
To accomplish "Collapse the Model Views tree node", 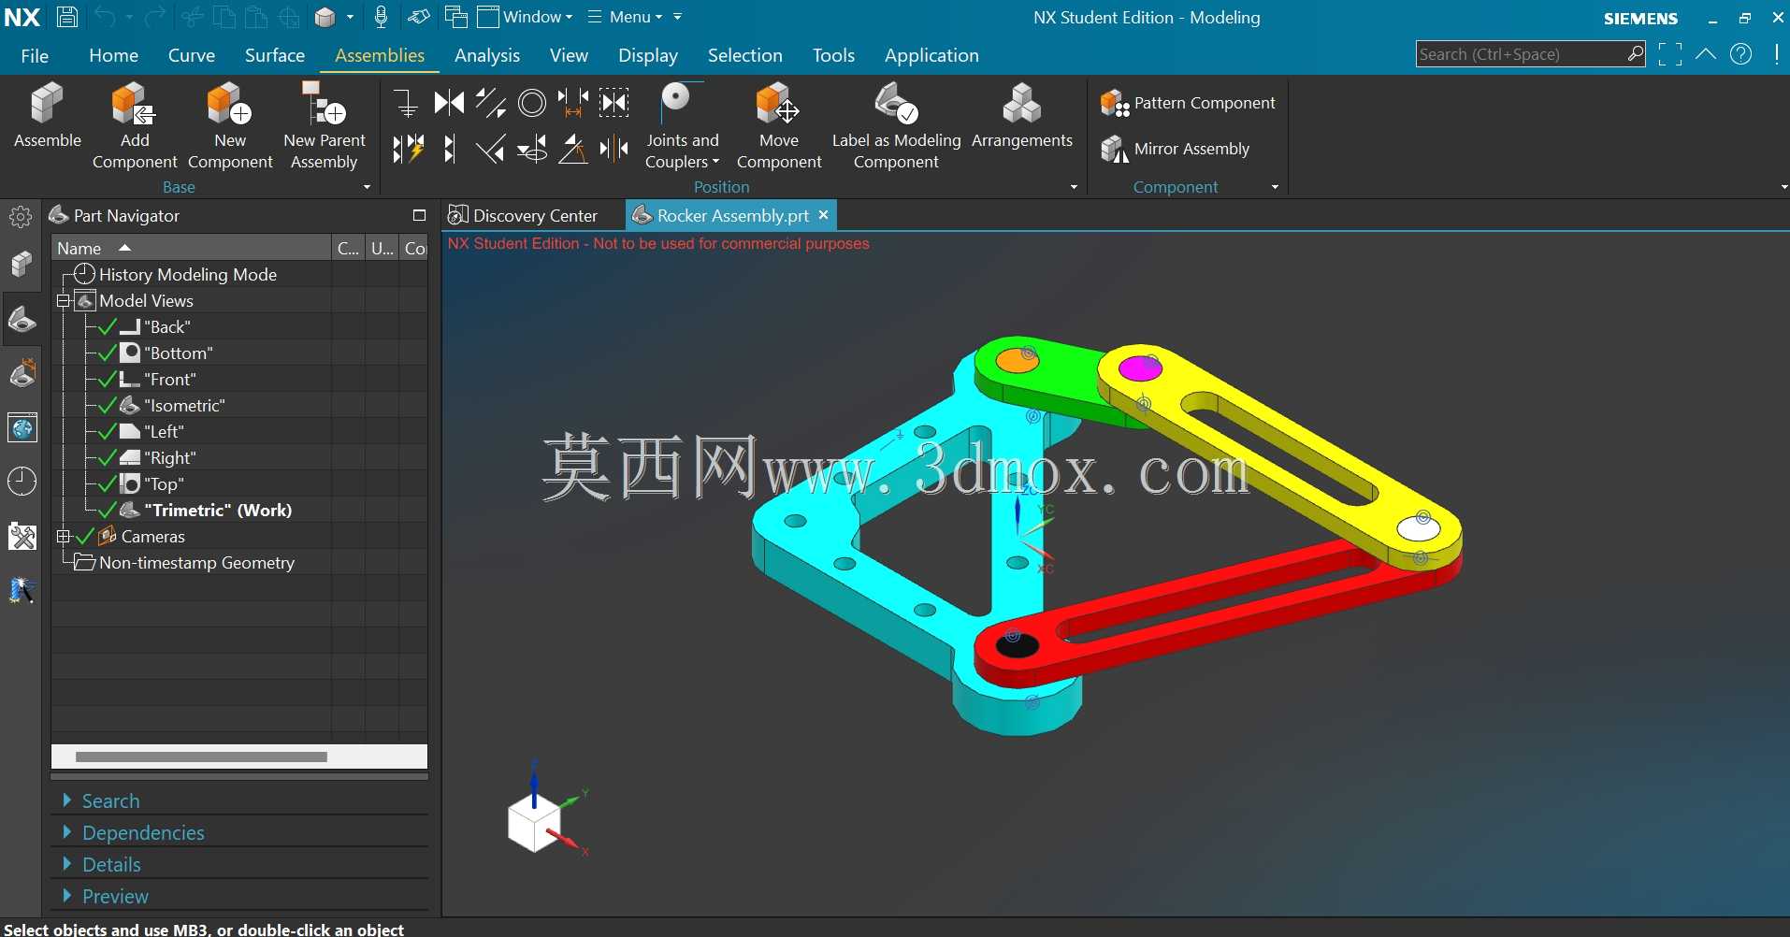I will pos(64,300).
